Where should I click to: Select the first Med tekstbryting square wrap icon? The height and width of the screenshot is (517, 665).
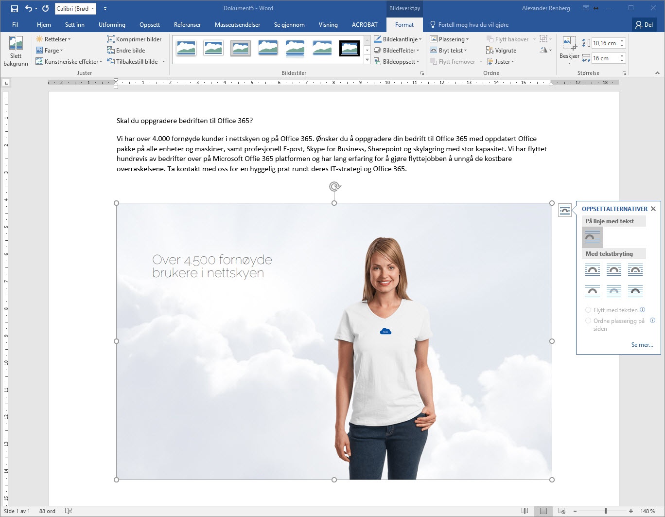[593, 269]
